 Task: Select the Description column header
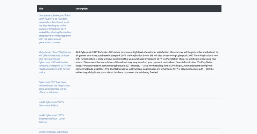pos(81,9)
